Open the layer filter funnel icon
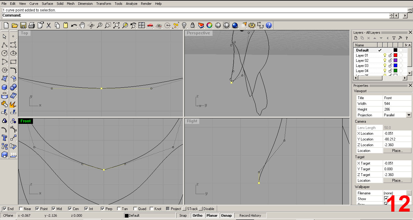The width and height of the screenshot is (413, 220). (394, 38)
